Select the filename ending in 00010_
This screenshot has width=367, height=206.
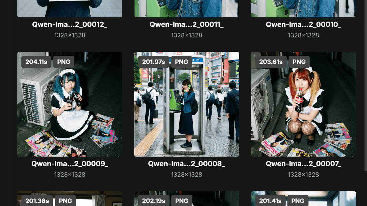[x=303, y=25]
